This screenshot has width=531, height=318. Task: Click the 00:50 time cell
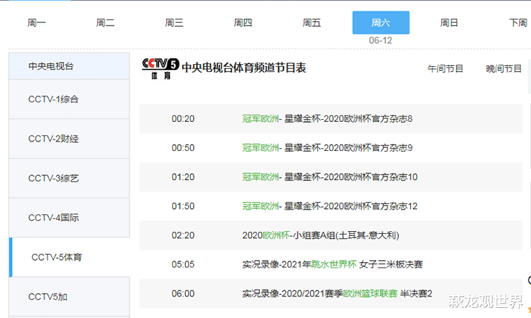coord(183,148)
